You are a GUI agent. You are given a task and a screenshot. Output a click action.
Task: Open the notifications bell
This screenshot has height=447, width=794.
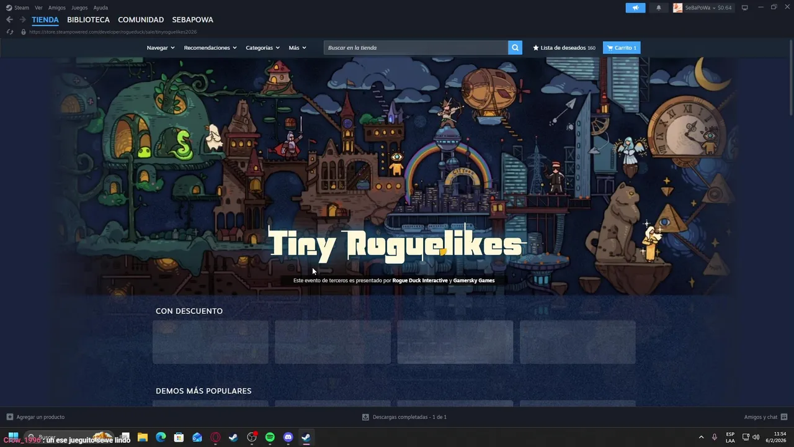[x=658, y=7]
